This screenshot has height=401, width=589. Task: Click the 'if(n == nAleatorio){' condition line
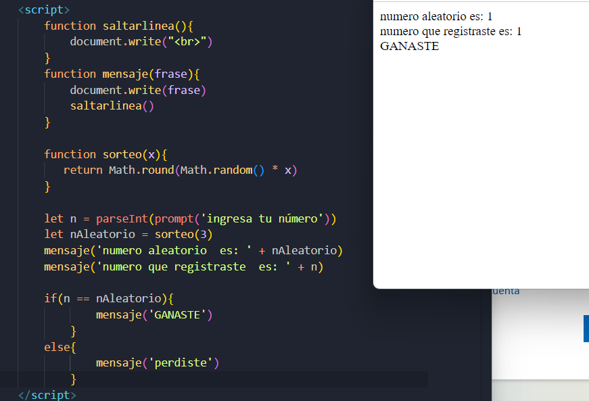tap(109, 298)
